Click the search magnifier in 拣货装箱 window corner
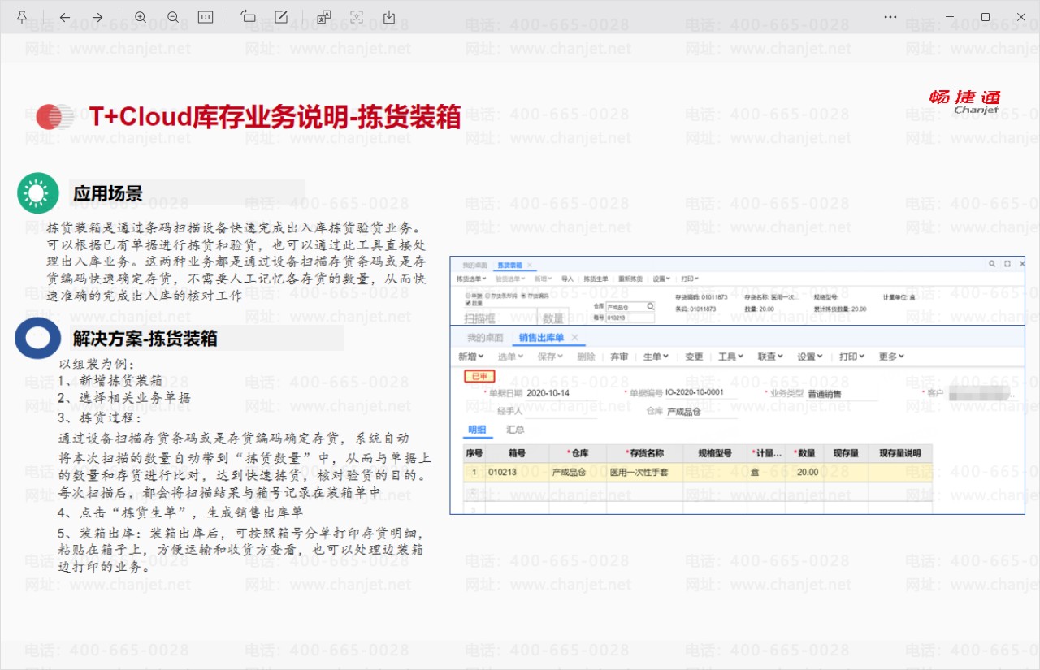The image size is (1040, 670). click(993, 264)
